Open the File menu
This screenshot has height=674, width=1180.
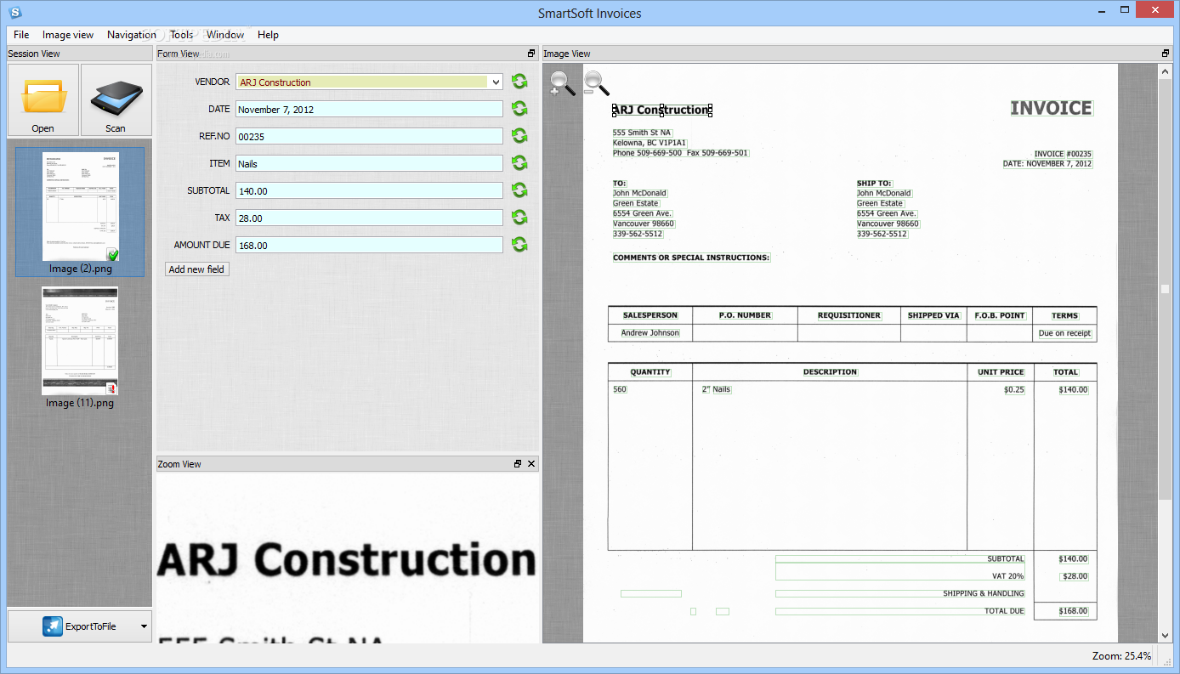pyautogui.click(x=21, y=35)
